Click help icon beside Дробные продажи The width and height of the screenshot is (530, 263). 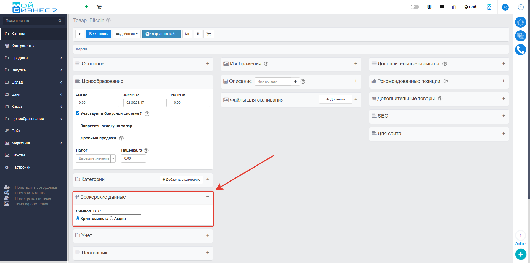coord(121,138)
